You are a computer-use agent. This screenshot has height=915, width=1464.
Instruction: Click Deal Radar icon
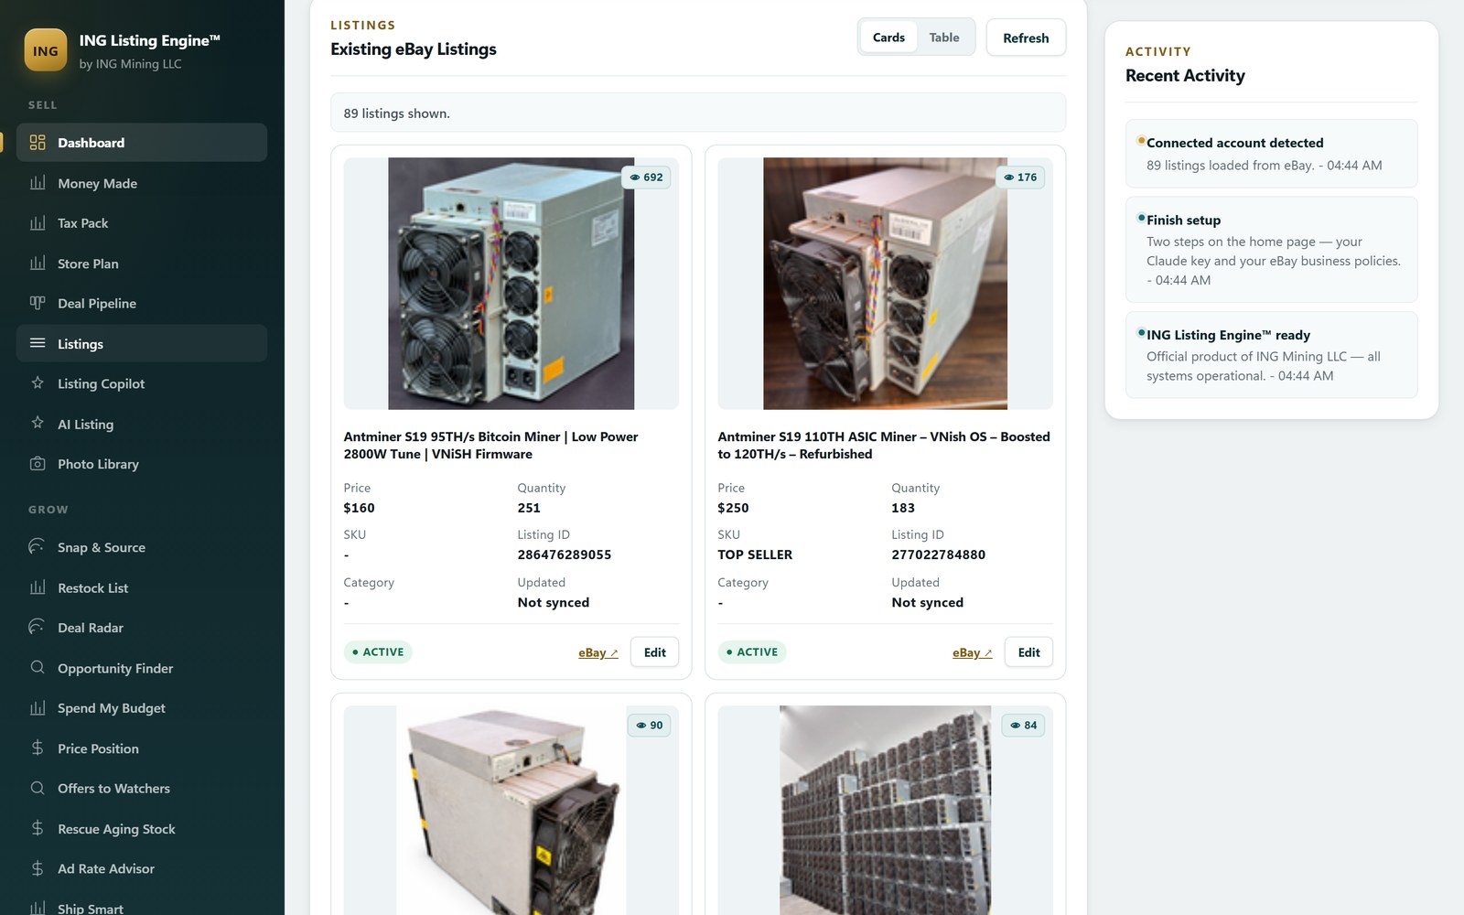click(38, 628)
